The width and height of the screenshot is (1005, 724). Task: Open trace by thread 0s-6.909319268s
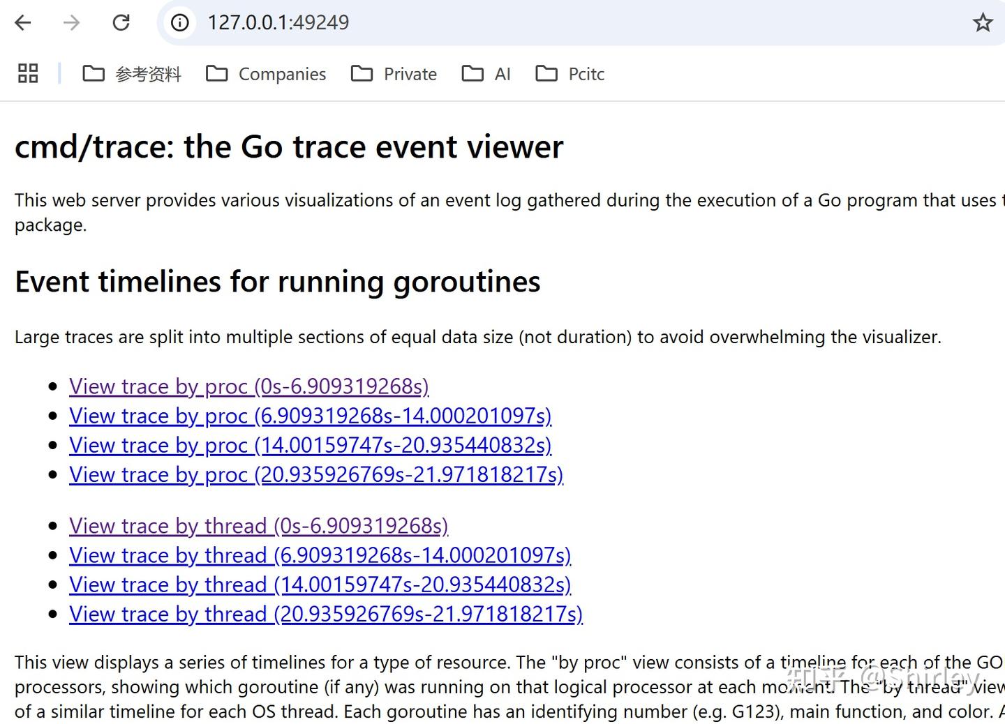click(258, 526)
